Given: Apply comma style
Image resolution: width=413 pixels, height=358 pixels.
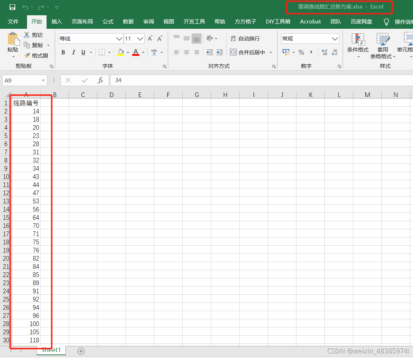Looking at the screenshot, I should 311,52.
